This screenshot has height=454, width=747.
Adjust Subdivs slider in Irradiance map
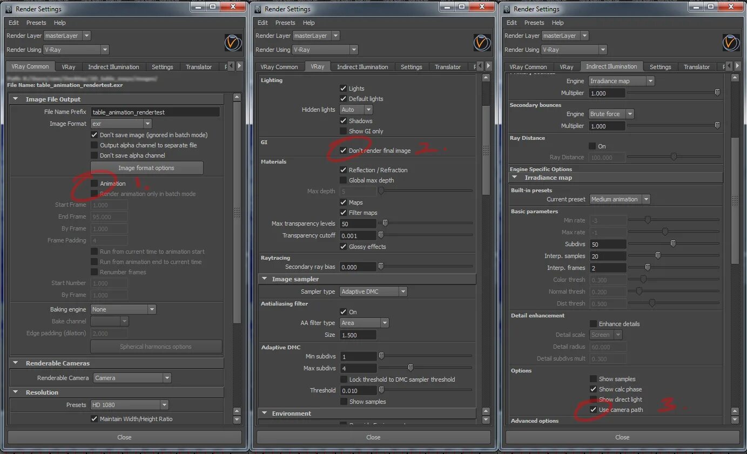(673, 243)
